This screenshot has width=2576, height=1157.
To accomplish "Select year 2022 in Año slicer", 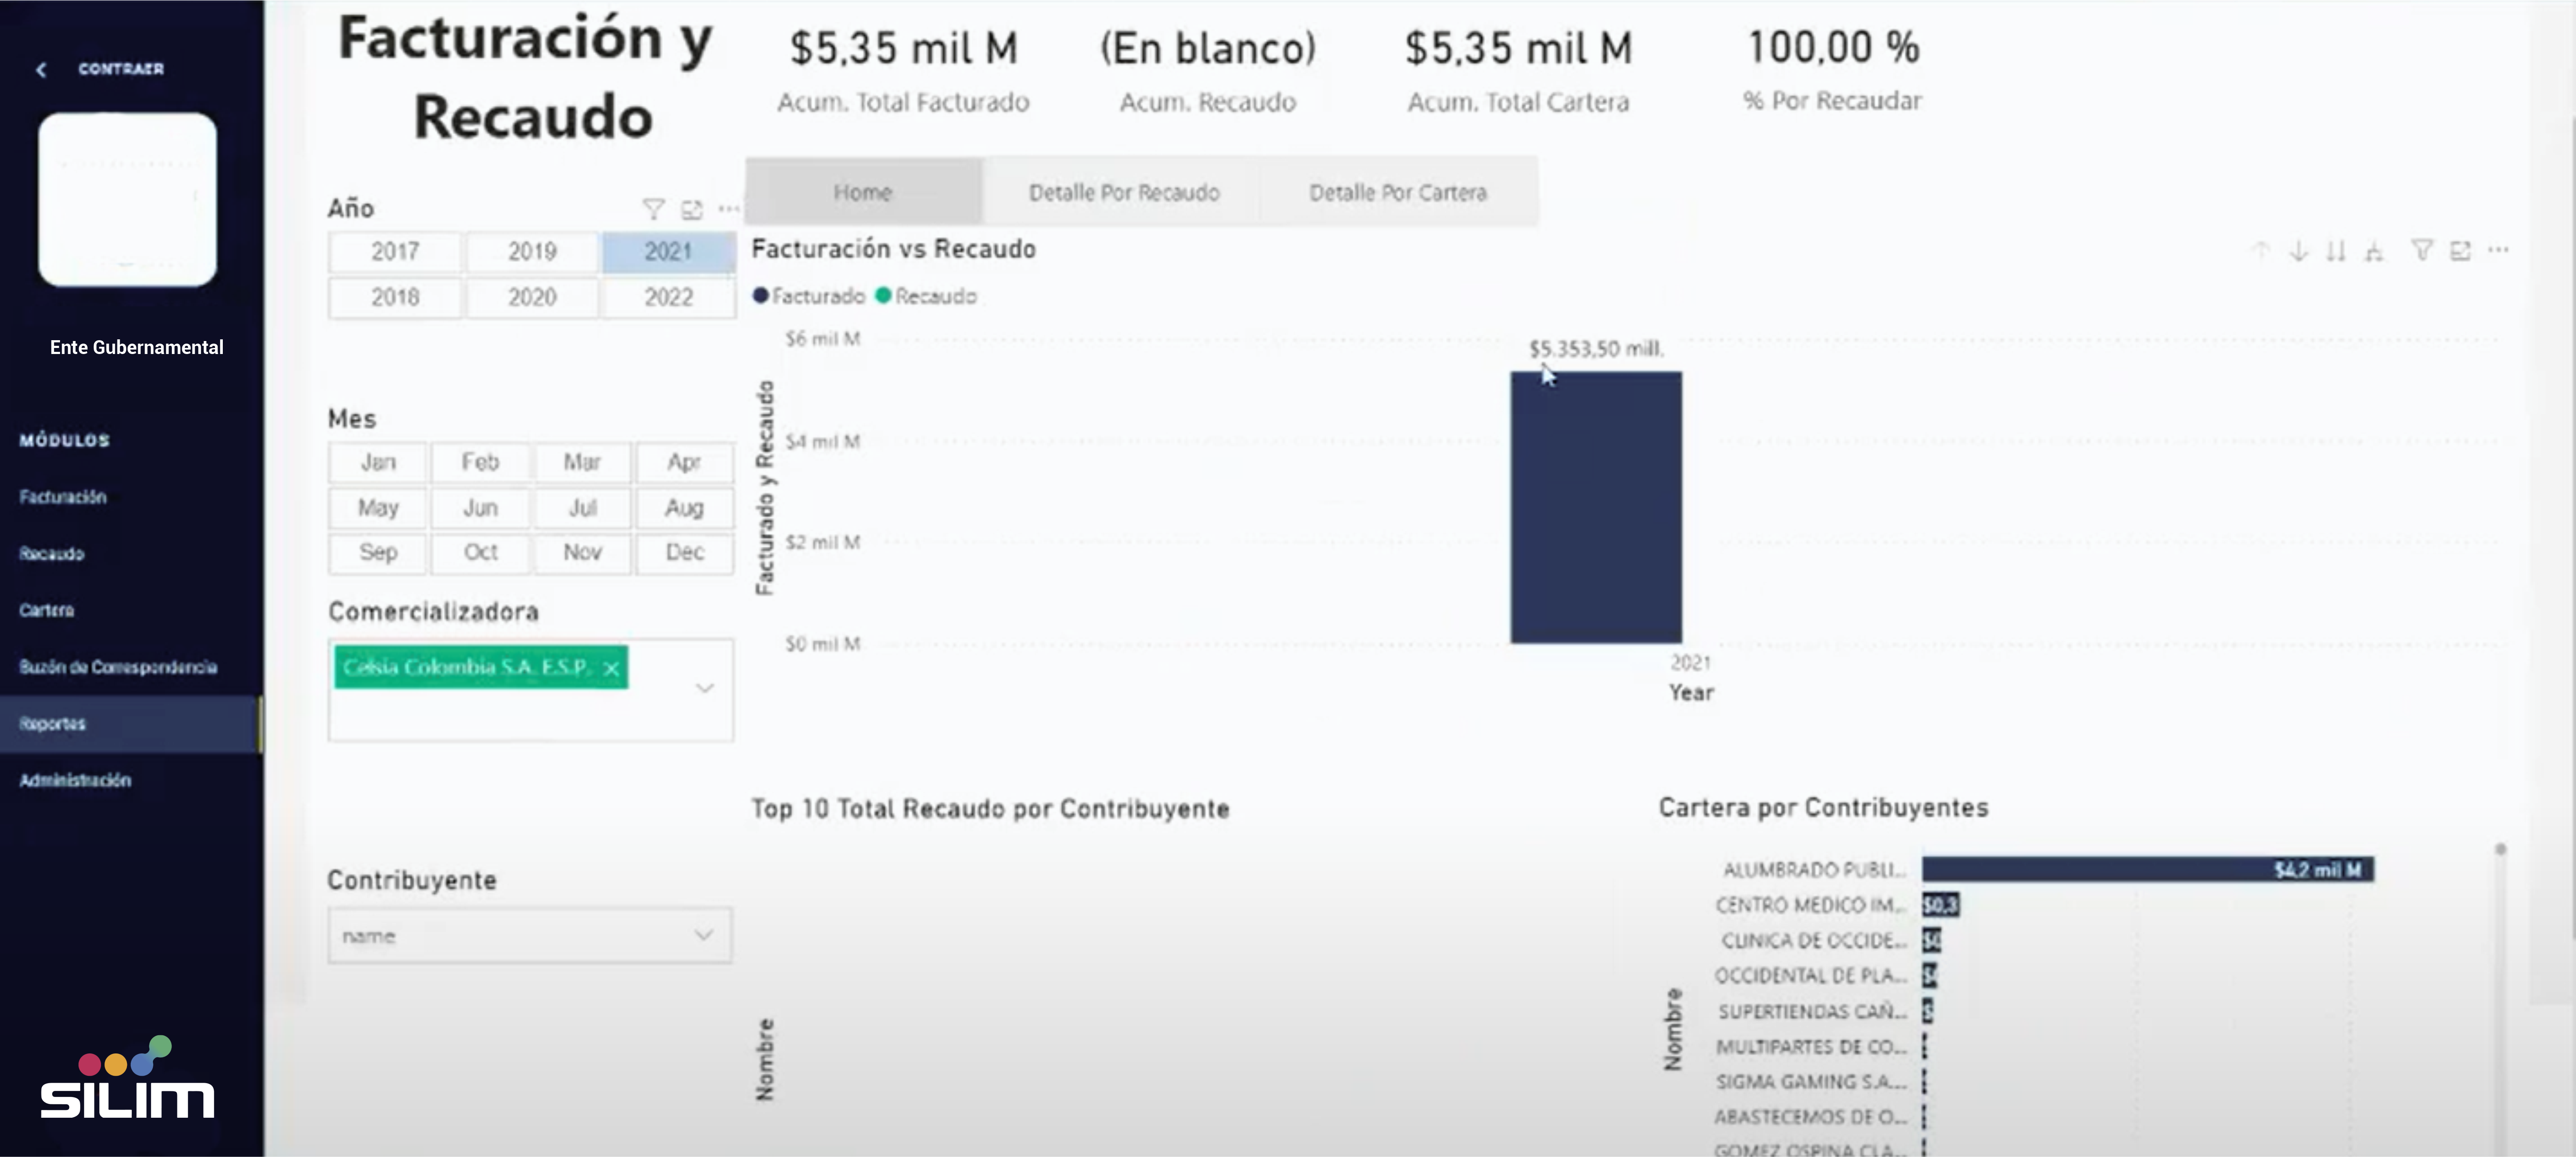I will (668, 297).
